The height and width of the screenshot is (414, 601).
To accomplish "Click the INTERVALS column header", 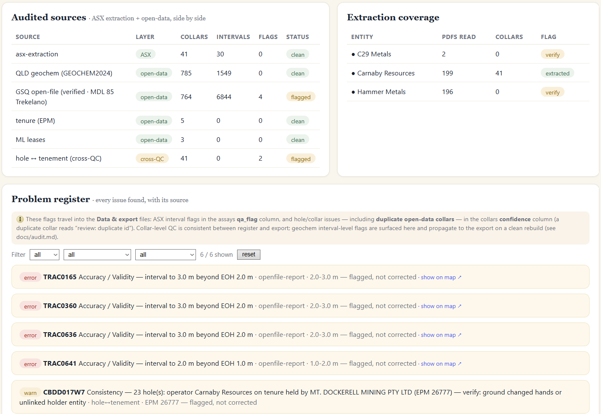I will pyautogui.click(x=233, y=37).
